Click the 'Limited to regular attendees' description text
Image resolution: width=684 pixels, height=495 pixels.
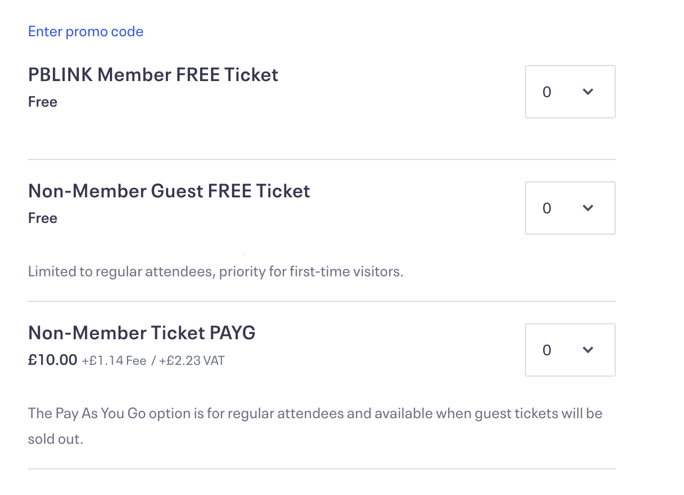tap(216, 272)
